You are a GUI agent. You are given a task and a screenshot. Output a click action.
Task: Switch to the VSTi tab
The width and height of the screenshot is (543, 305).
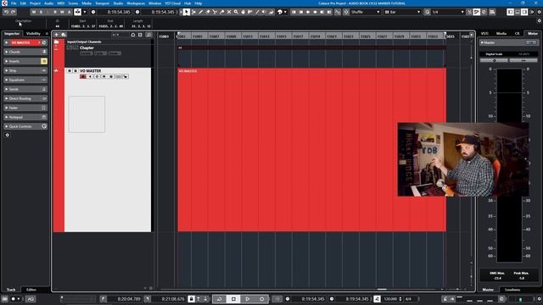(x=484, y=34)
